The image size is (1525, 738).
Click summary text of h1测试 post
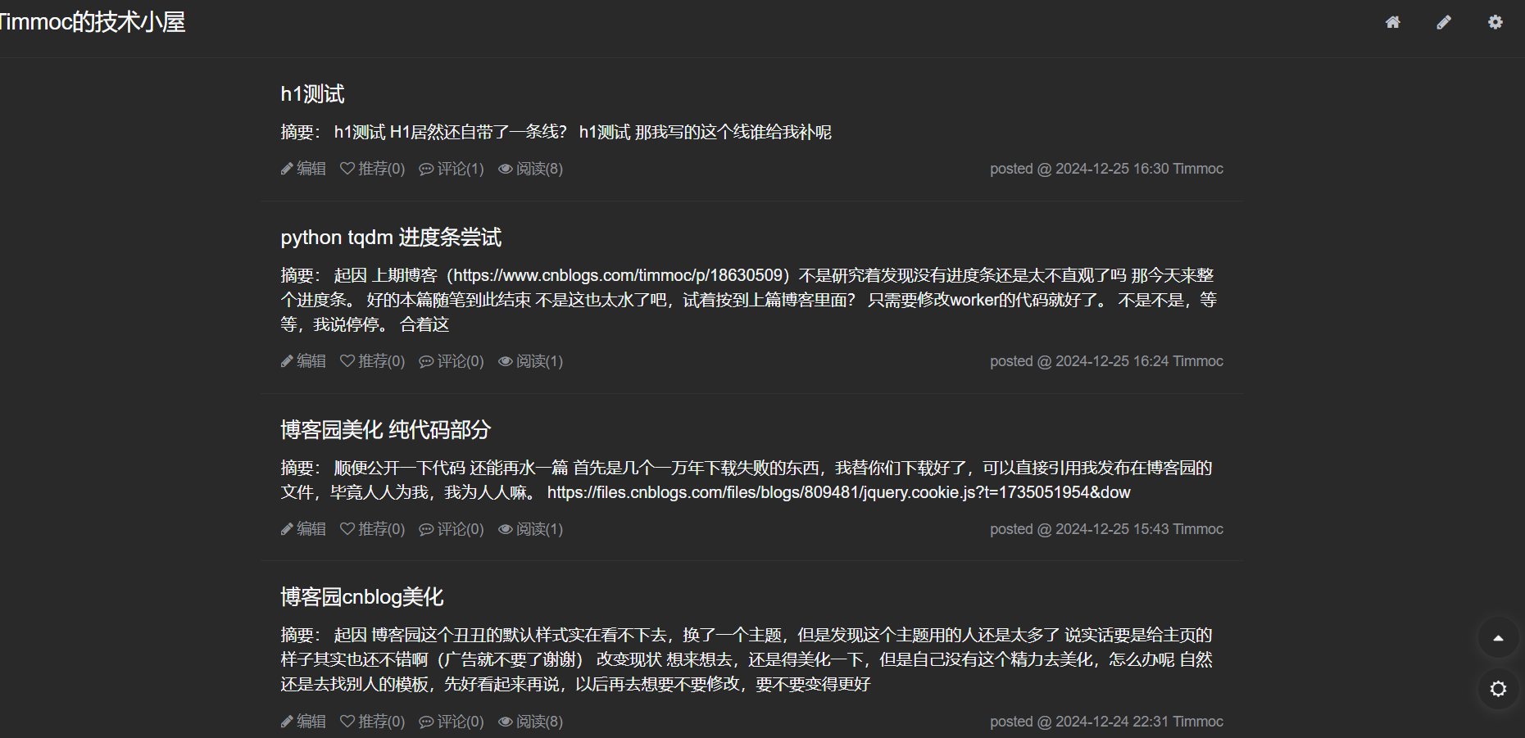click(556, 132)
